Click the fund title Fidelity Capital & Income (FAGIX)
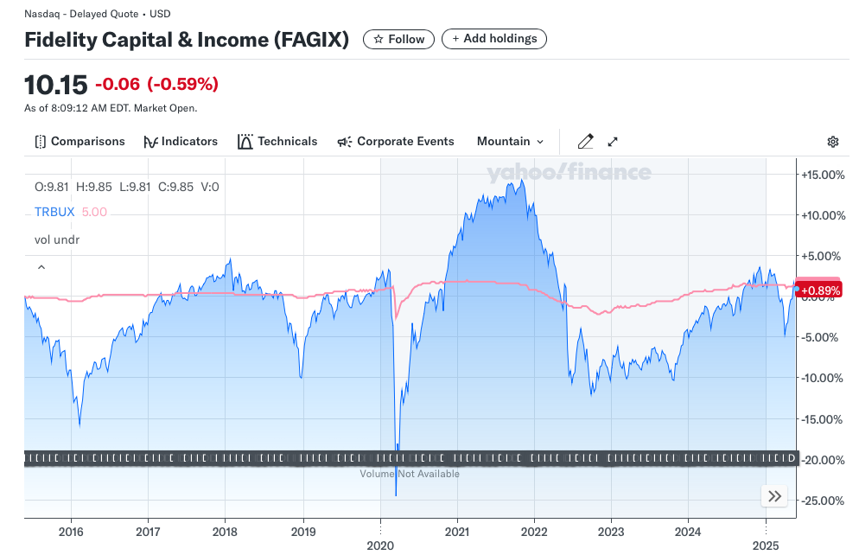Image resolution: width=859 pixels, height=555 pixels. (187, 40)
